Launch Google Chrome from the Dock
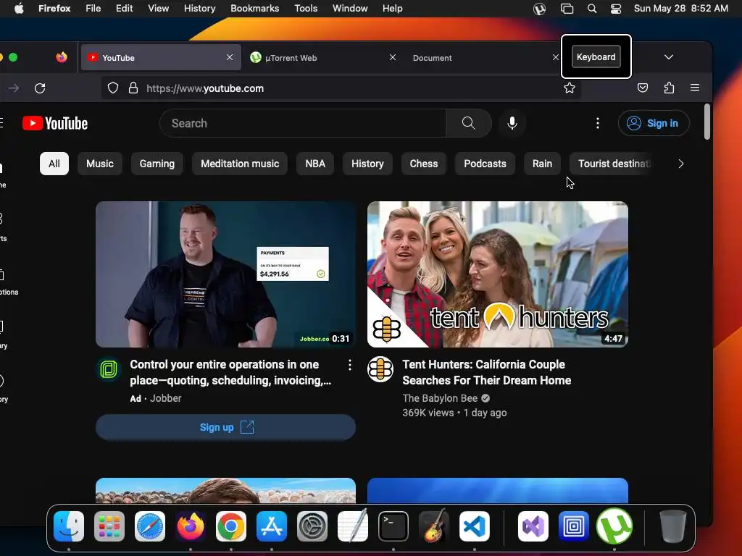 231,526
